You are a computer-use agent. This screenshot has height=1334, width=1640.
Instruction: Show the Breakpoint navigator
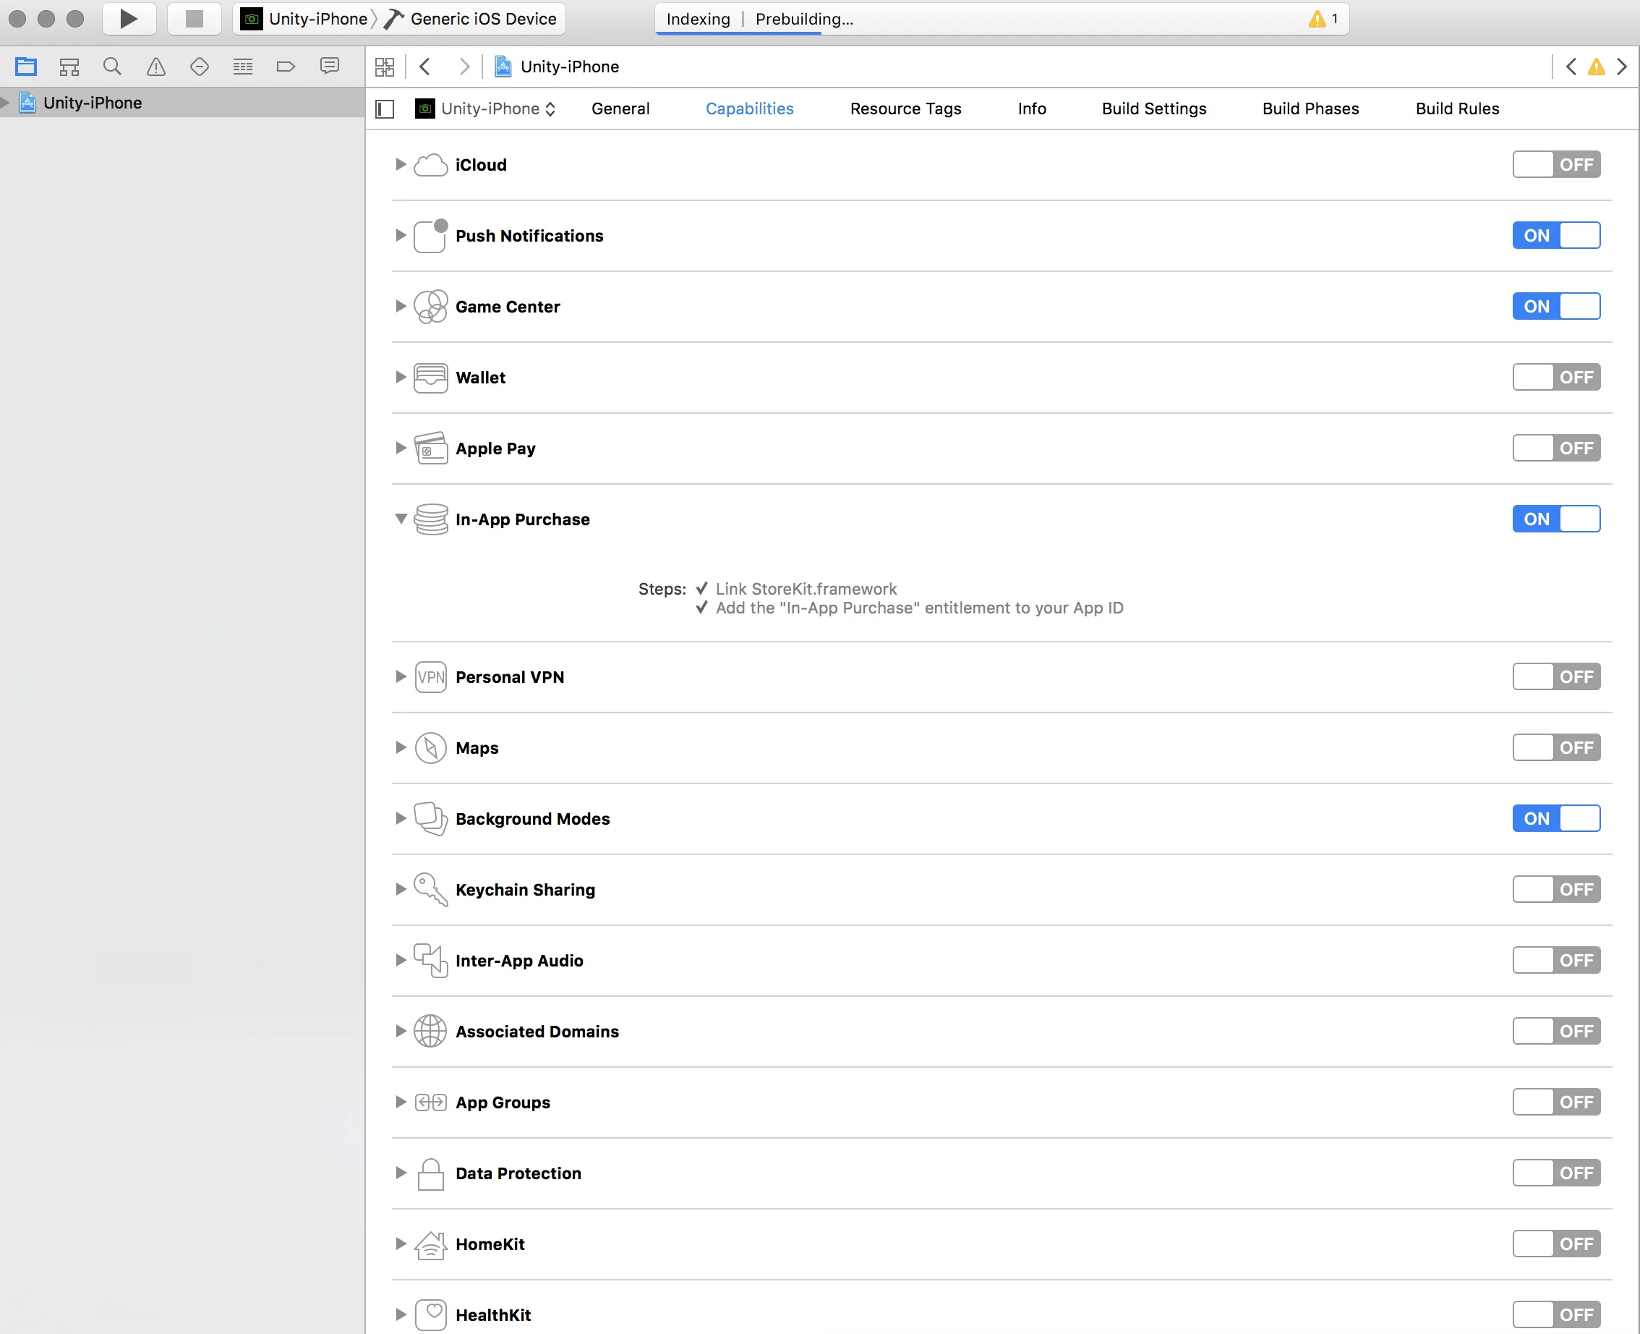286,67
